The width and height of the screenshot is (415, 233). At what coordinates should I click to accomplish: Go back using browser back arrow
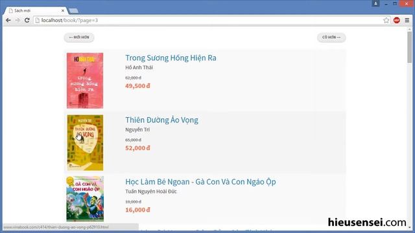click(x=8, y=20)
